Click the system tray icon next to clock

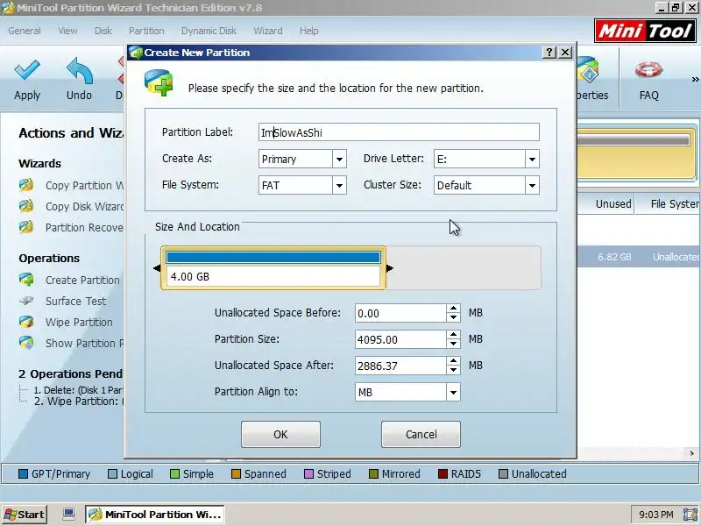[x=690, y=515]
